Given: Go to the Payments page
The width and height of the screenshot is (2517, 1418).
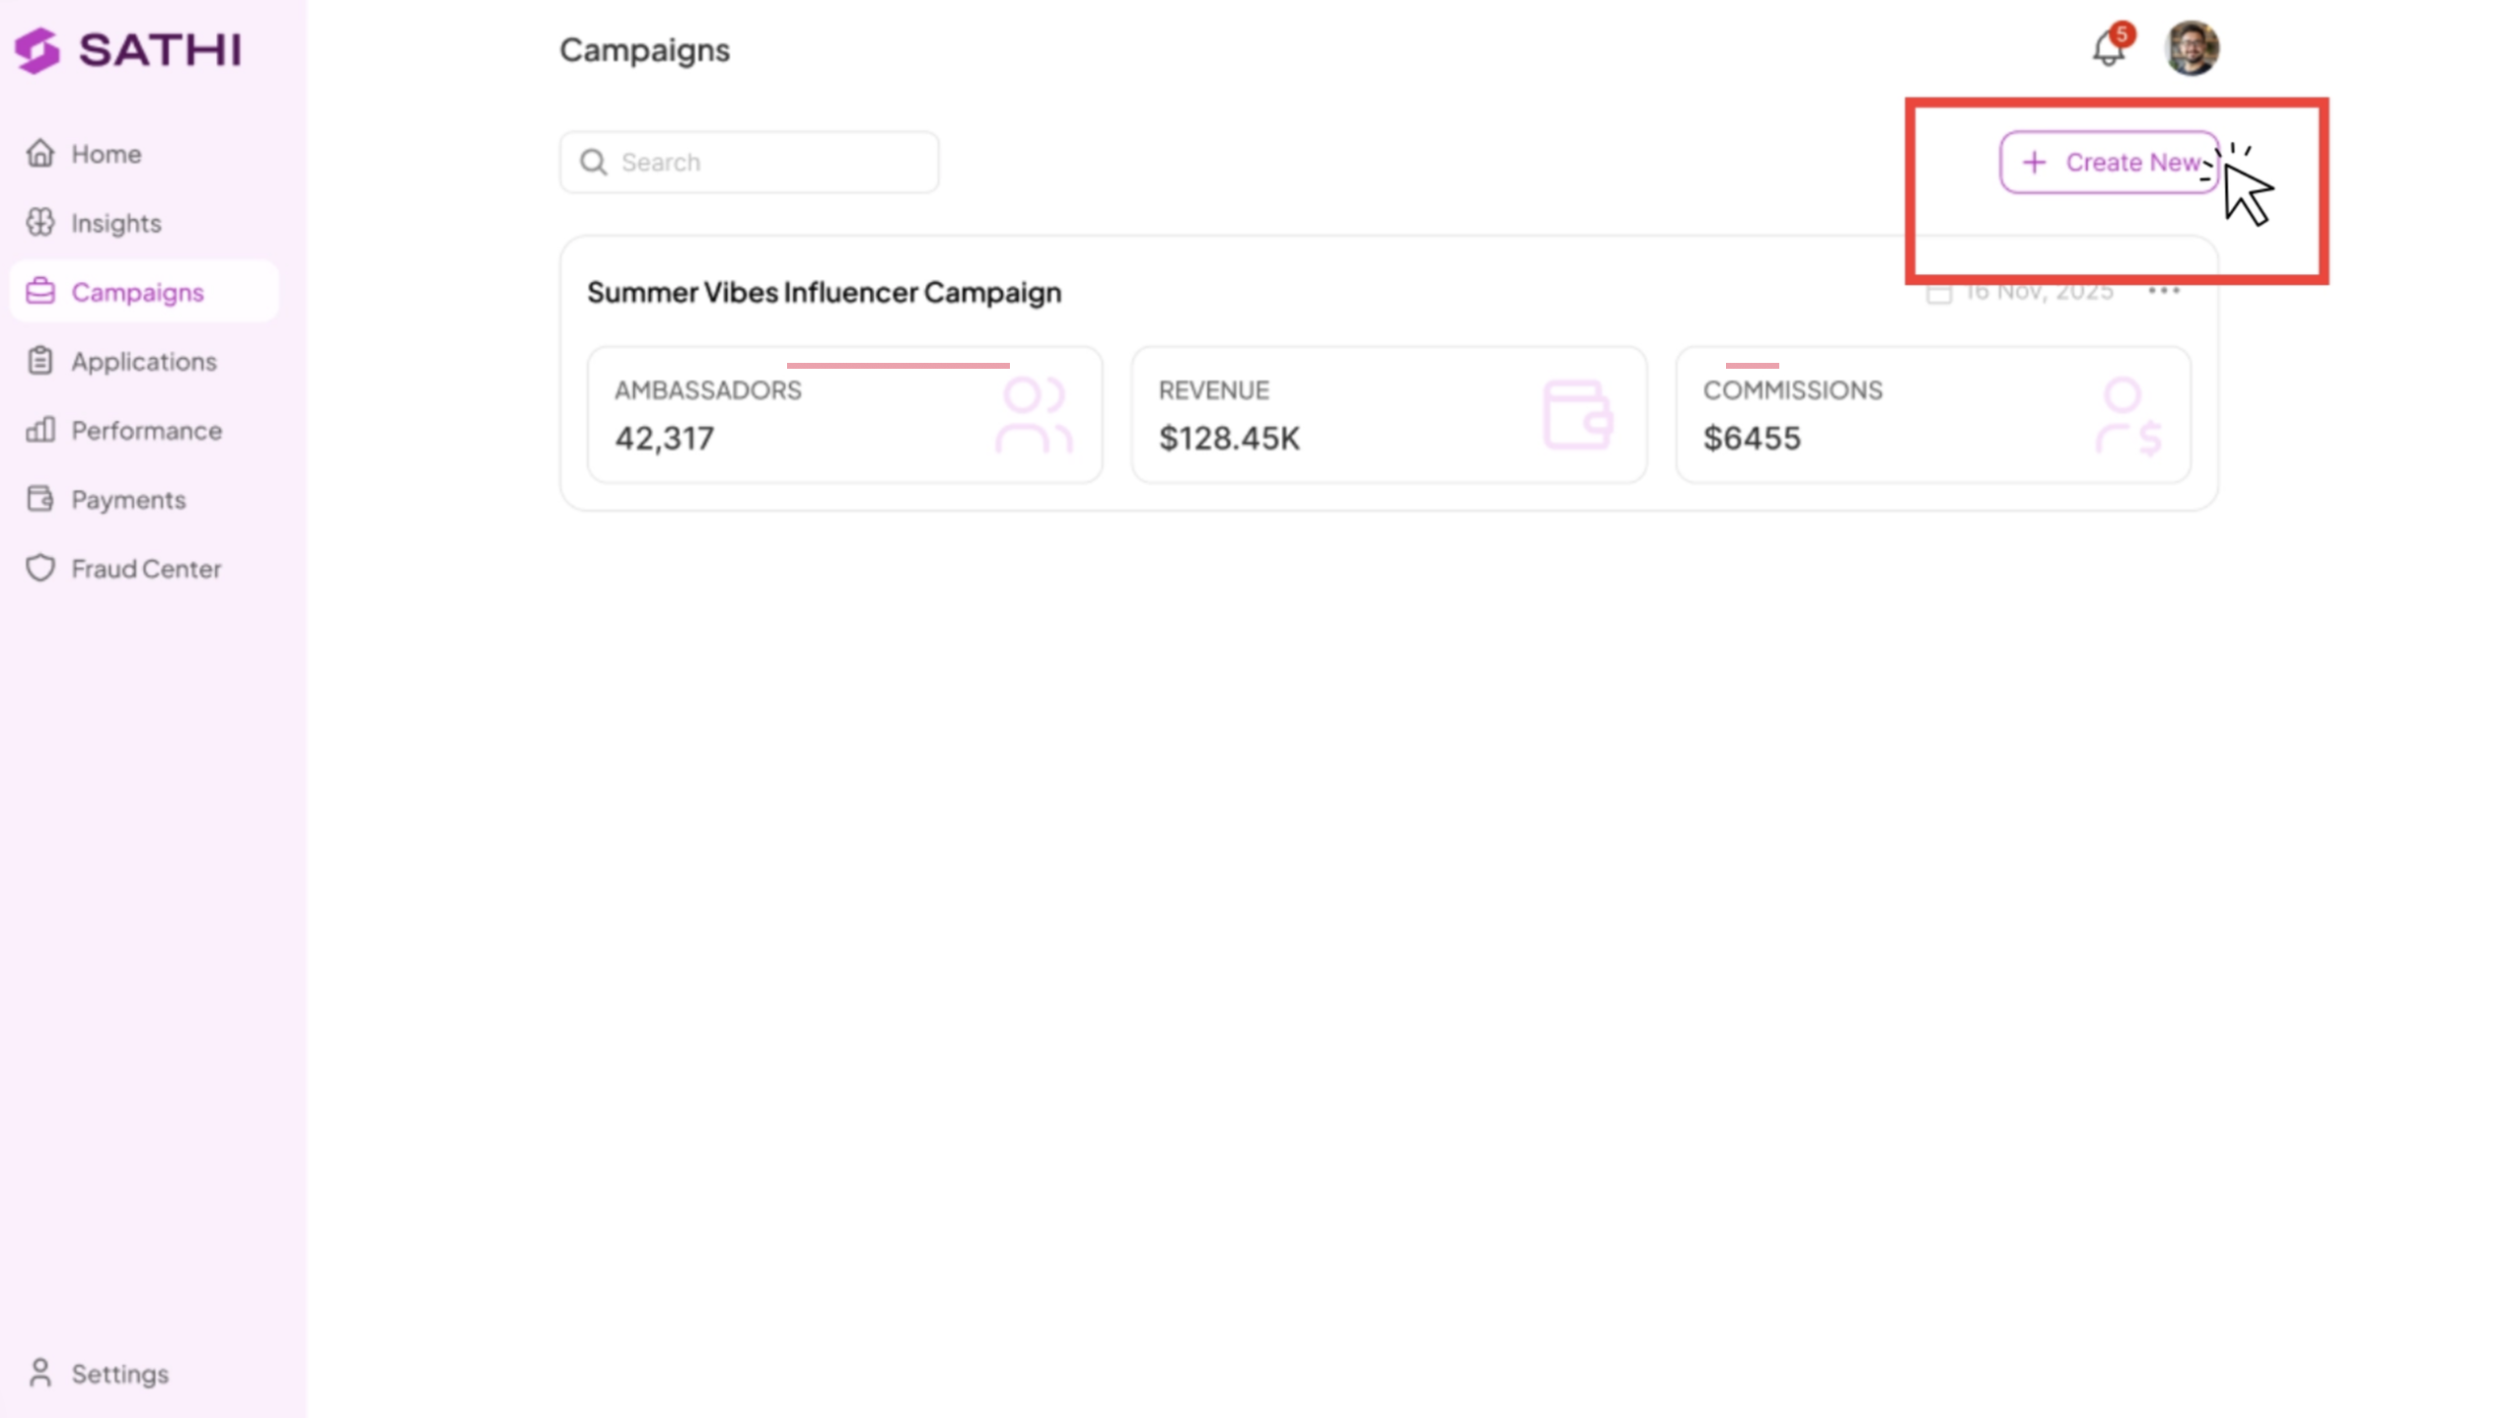Looking at the screenshot, I should click(x=128, y=500).
